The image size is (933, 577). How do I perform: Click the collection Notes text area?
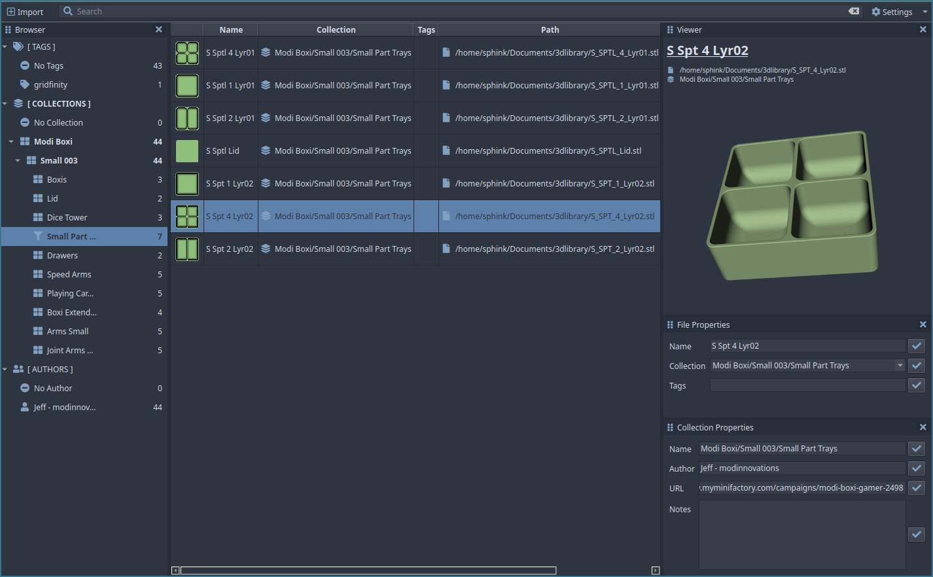click(802, 534)
